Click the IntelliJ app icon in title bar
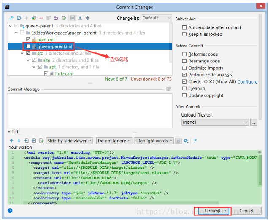The width and height of the screenshot is (268, 220). [x=7, y=7]
